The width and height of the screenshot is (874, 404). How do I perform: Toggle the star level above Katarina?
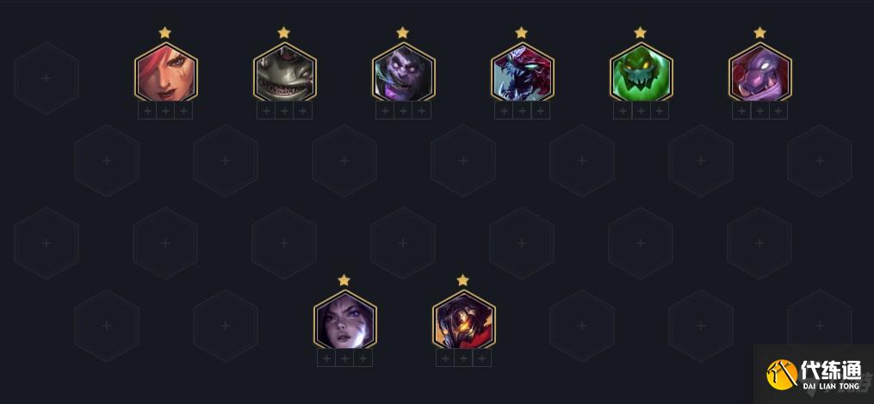pos(164,33)
